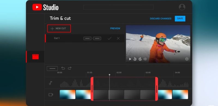Add a New Cut
The image size is (218, 106).
[59, 28]
